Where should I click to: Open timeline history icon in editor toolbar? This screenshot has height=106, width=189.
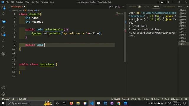(115, 6)
